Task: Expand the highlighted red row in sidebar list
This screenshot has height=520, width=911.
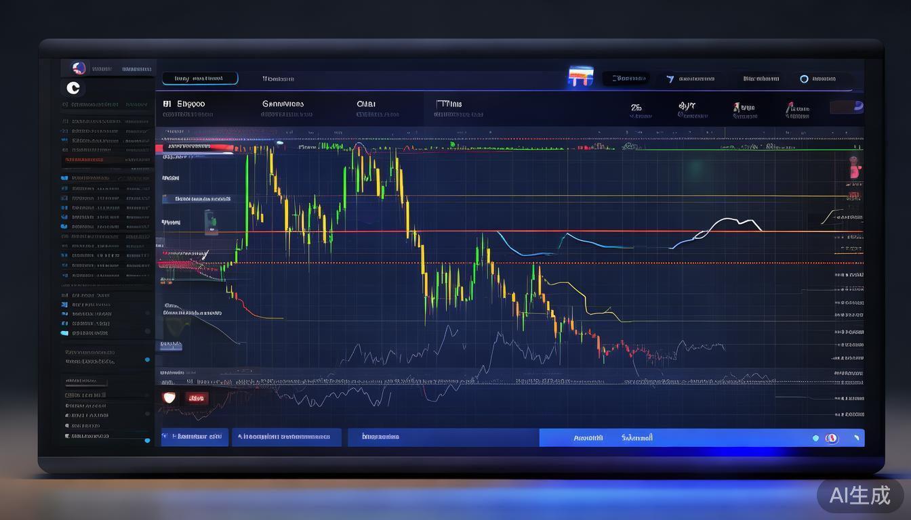Action: [105, 160]
